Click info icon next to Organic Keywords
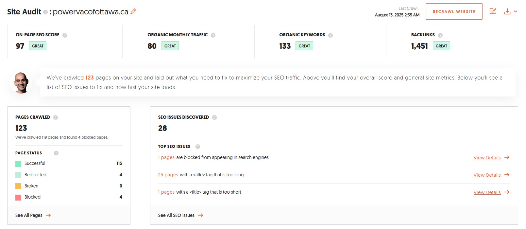Viewport: 526px width, 229px height. (331, 35)
